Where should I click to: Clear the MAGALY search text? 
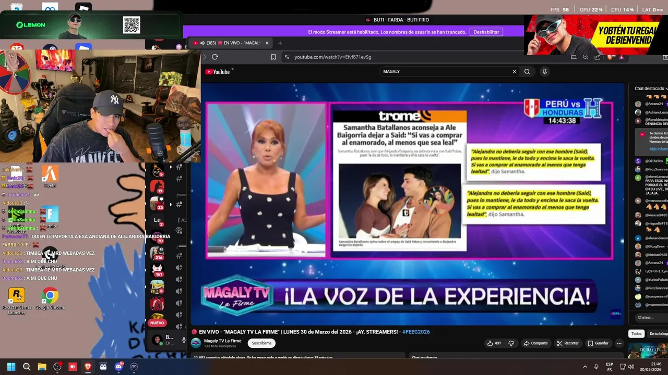pyautogui.click(x=514, y=71)
